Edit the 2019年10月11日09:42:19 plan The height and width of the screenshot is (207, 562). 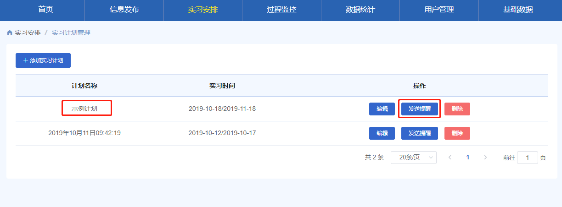click(382, 133)
